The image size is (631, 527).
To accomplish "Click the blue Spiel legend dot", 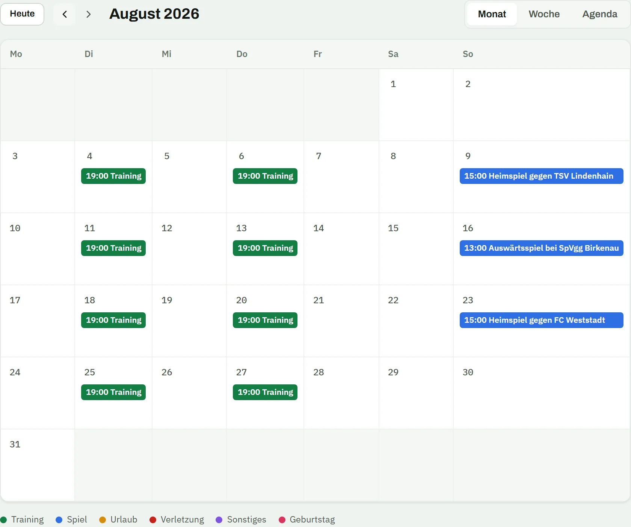I will tap(59, 520).
